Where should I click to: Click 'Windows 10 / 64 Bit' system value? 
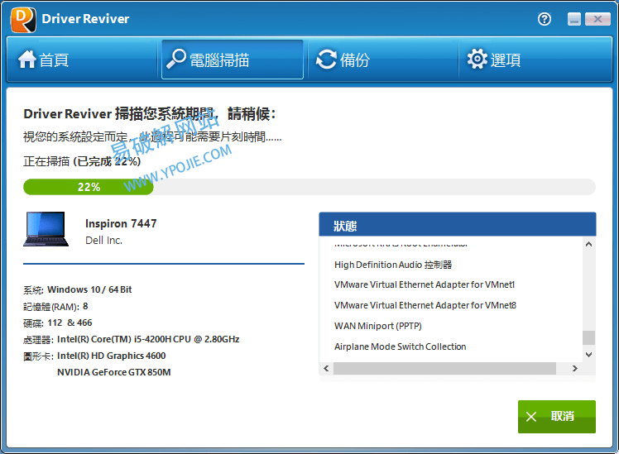[x=89, y=289]
